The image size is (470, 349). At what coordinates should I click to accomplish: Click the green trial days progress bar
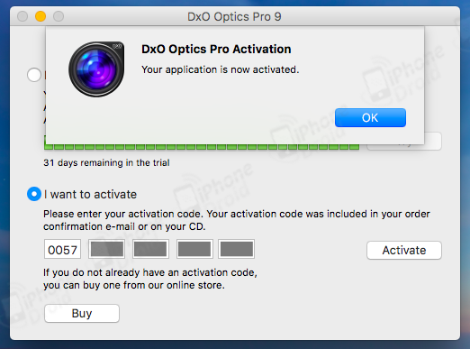click(202, 147)
